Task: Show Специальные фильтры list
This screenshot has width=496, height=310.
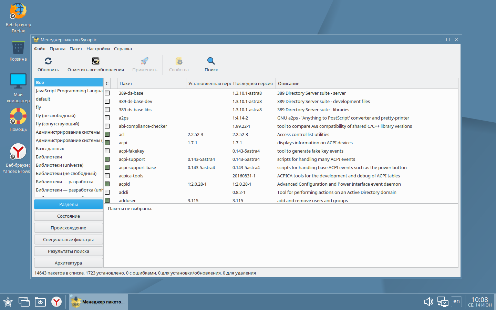Action: [x=69, y=239]
